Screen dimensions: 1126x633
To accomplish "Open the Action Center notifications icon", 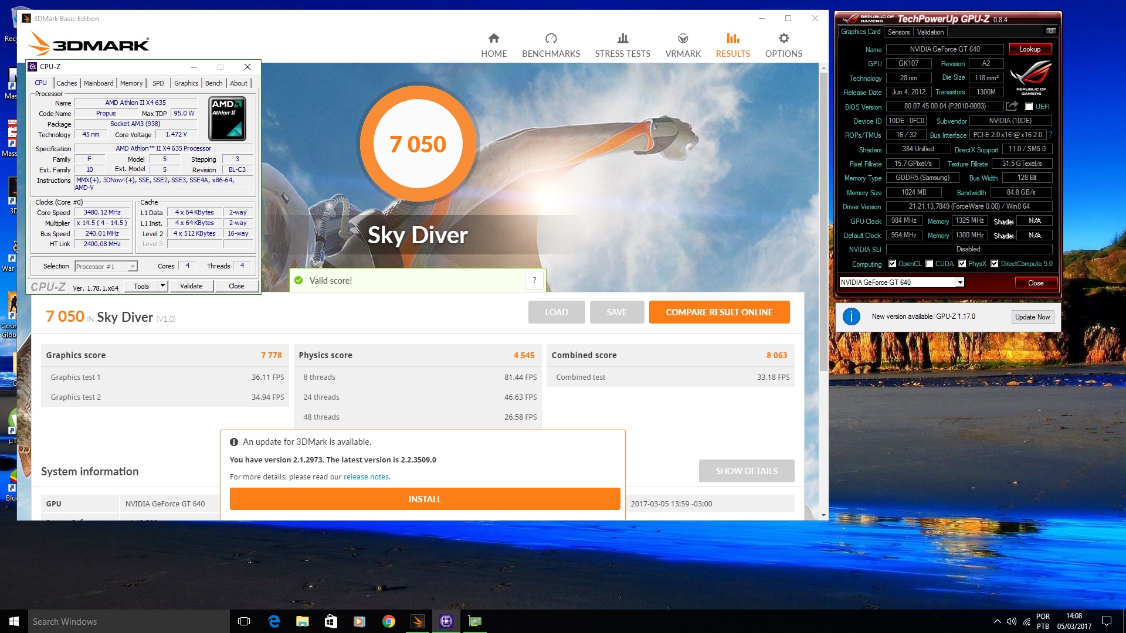I will tap(1107, 621).
